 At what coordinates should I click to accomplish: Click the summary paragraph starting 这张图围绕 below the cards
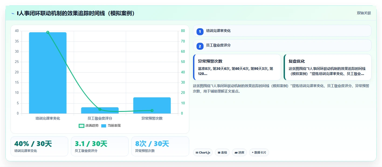coord(281,88)
